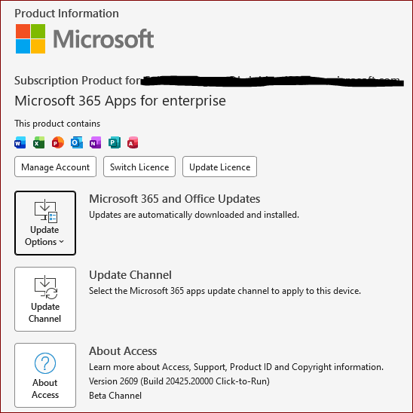Click the Version 2609 build text

[179, 381]
